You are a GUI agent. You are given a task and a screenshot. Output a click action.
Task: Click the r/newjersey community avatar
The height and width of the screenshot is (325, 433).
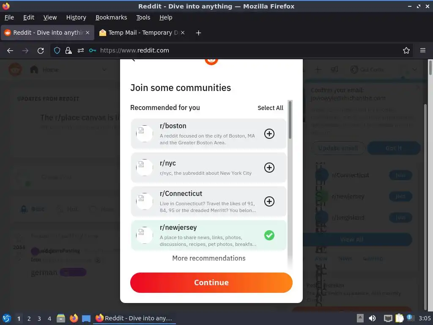click(x=145, y=235)
